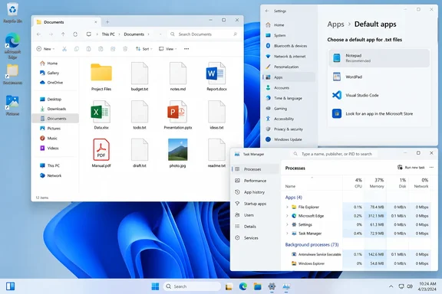
Task: Choose Notepad as default app
Action: [379, 58]
